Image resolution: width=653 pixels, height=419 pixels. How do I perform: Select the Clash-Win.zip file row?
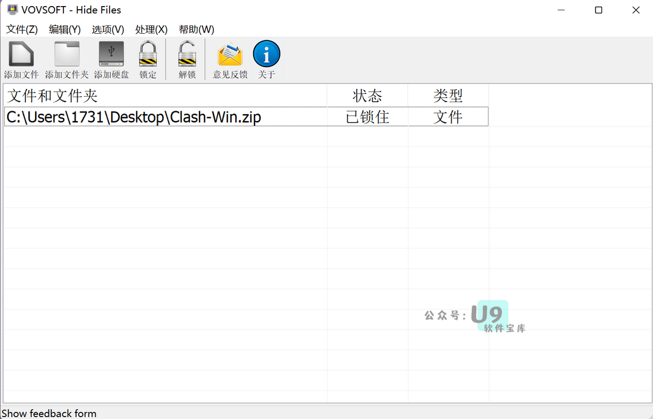(246, 117)
